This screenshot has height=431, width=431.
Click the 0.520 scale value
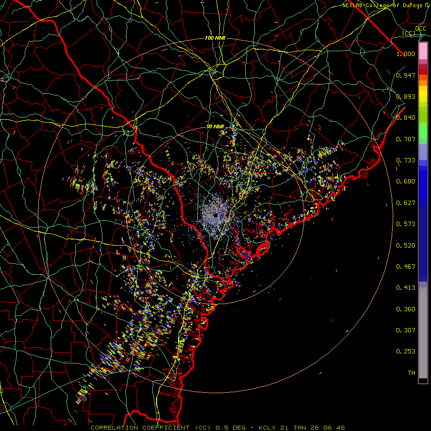(406, 246)
